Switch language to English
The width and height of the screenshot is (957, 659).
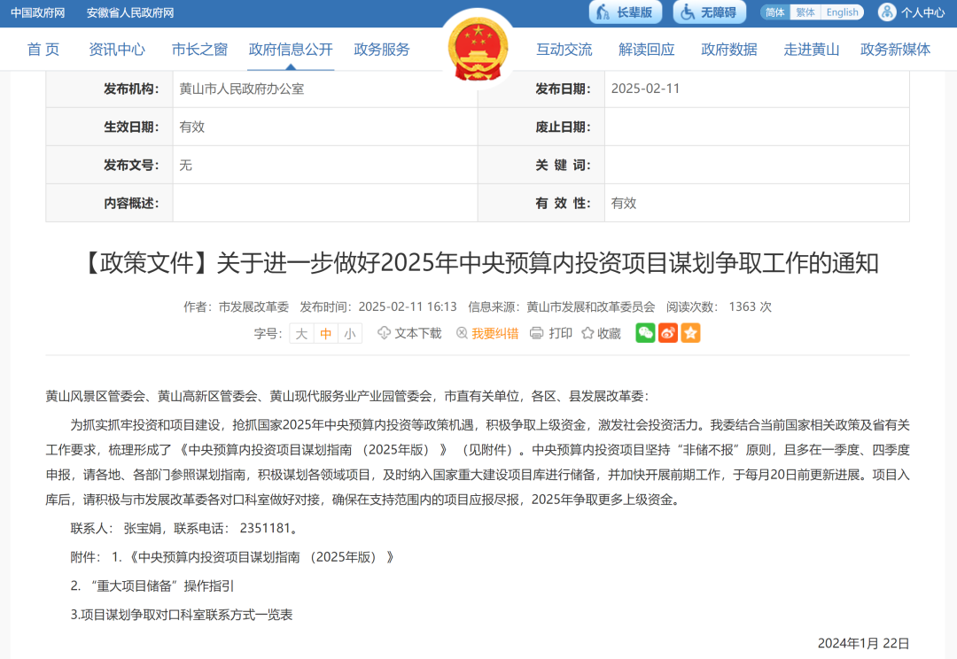841,12
